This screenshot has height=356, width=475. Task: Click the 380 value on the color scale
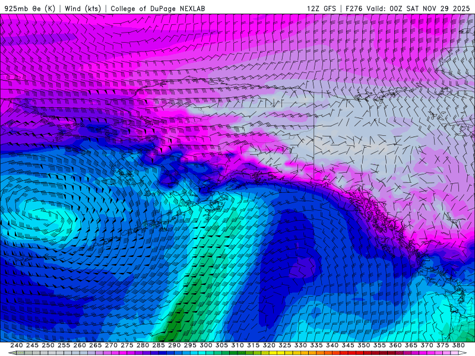click(x=458, y=345)
